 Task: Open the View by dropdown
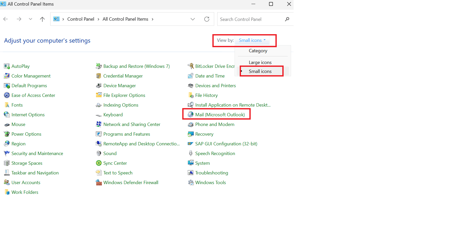click(x=252, y=40)
